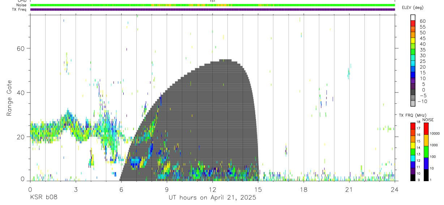
Task: Click the '10000' label on NOISE colorbar
Action: point(435,134)
